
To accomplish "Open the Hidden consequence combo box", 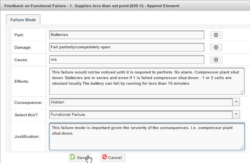I will point(141,102).
